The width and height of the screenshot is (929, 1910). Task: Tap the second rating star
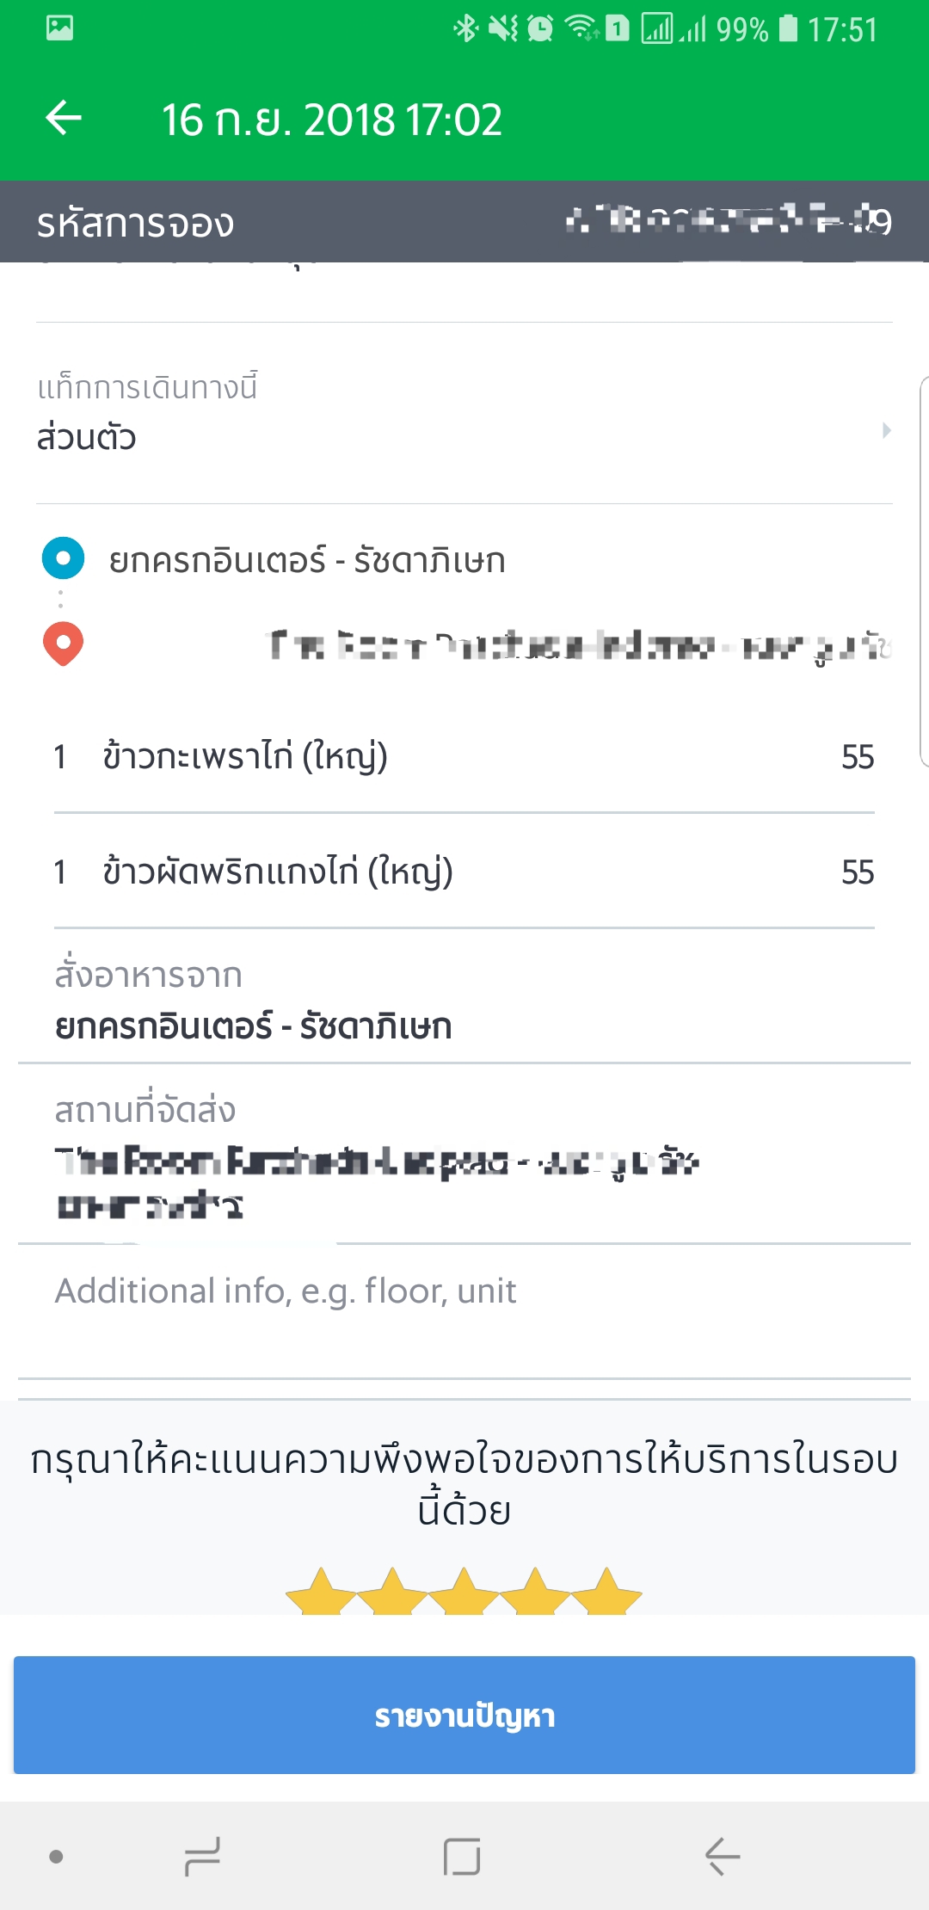tap(392, 1593)
